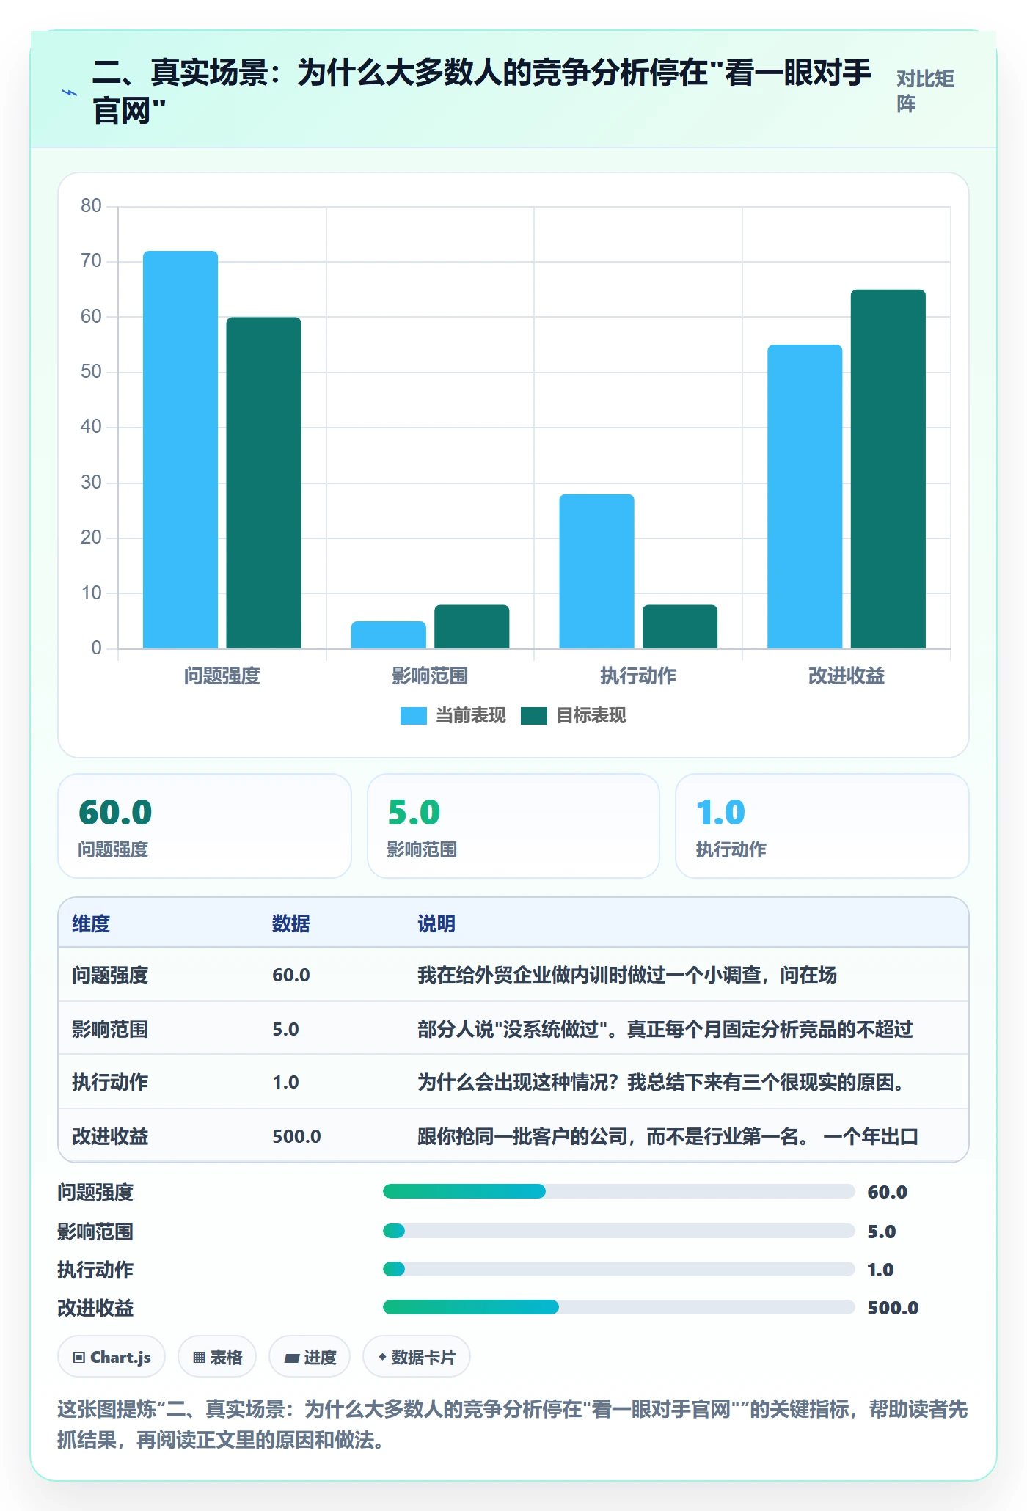Viewport: 1027px width, 1511px height.
Task: Open the 60.0 问题强度 stat card
Action: click(x=205, y=826)
